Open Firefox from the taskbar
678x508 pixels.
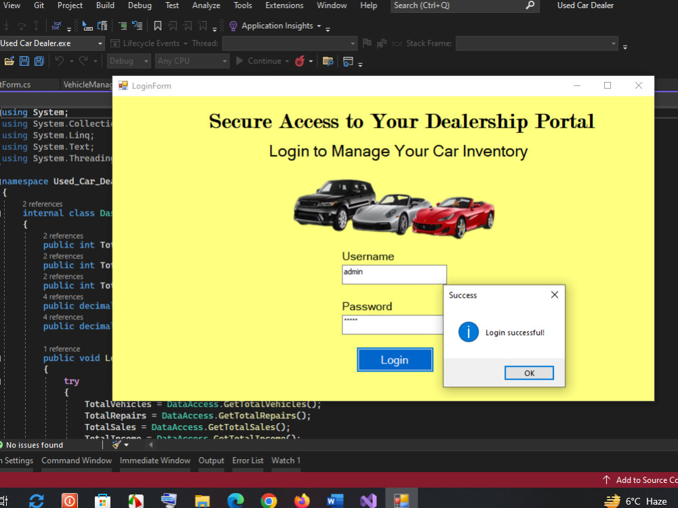point(302,501)
